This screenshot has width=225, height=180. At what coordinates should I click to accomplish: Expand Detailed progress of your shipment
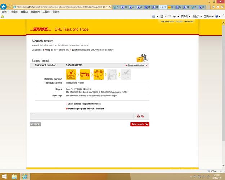point(85,109)
